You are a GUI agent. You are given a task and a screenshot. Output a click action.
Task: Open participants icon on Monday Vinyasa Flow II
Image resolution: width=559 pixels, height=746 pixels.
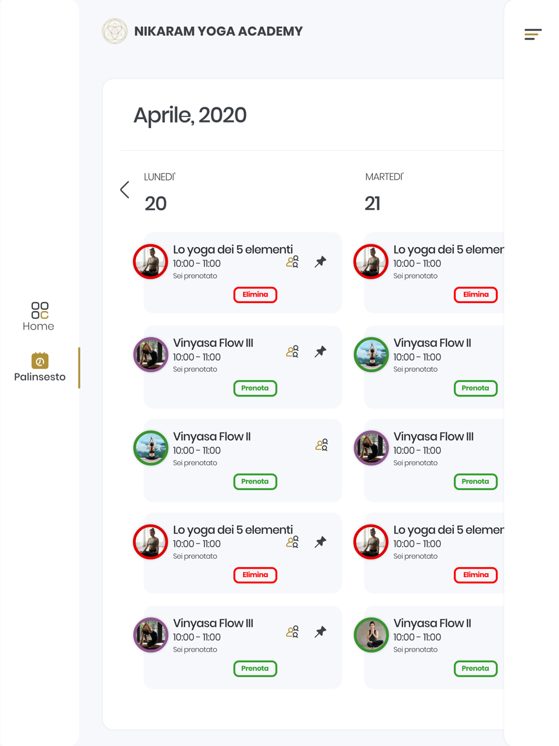point(321,445)
